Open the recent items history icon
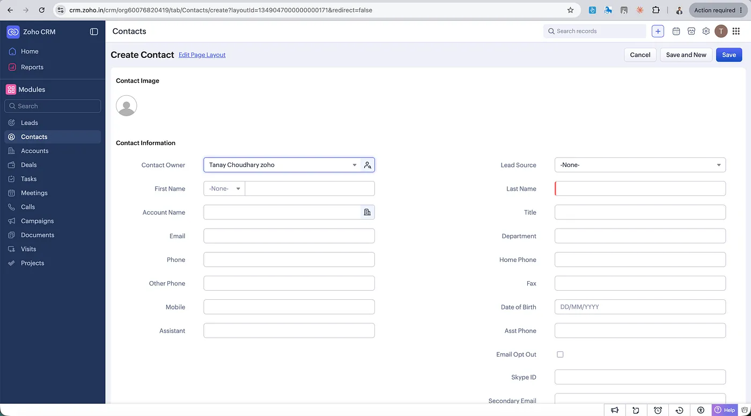The height and width of the screenshot is (416, 751). 679,410
